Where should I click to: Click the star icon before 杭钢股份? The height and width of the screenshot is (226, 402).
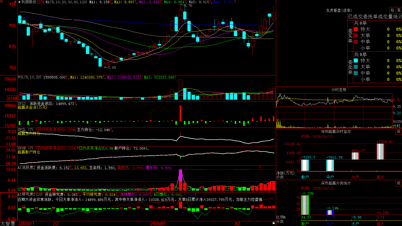(20, 2)
